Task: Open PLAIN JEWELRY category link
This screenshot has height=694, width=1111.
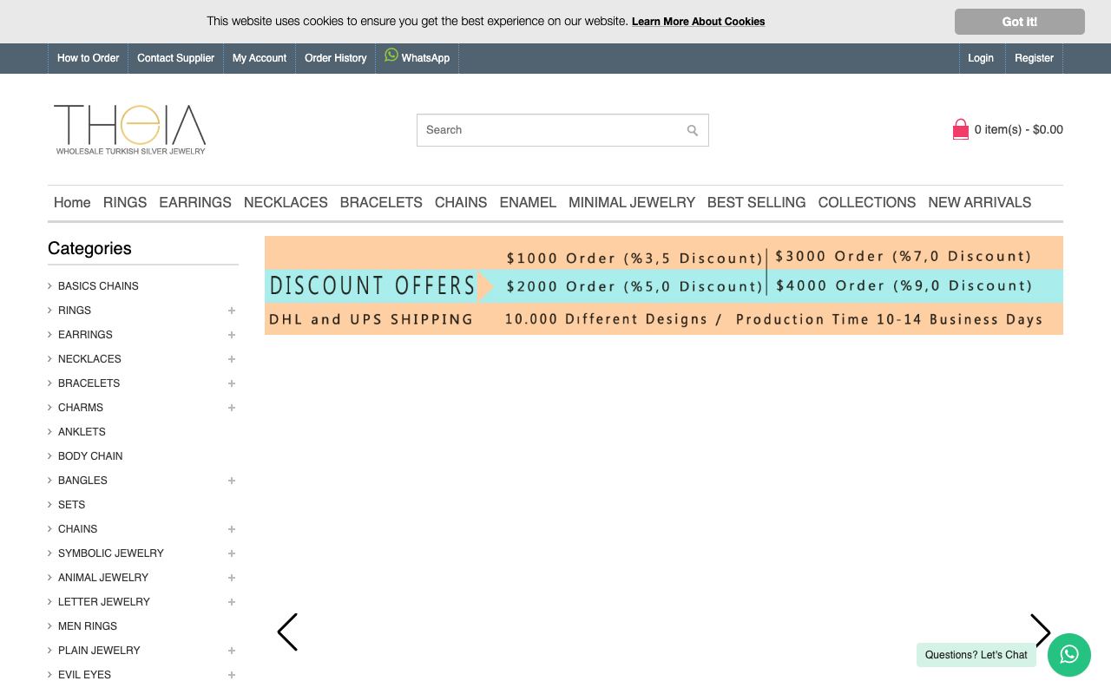Action: pyautogui.click(x=99, y=651)
